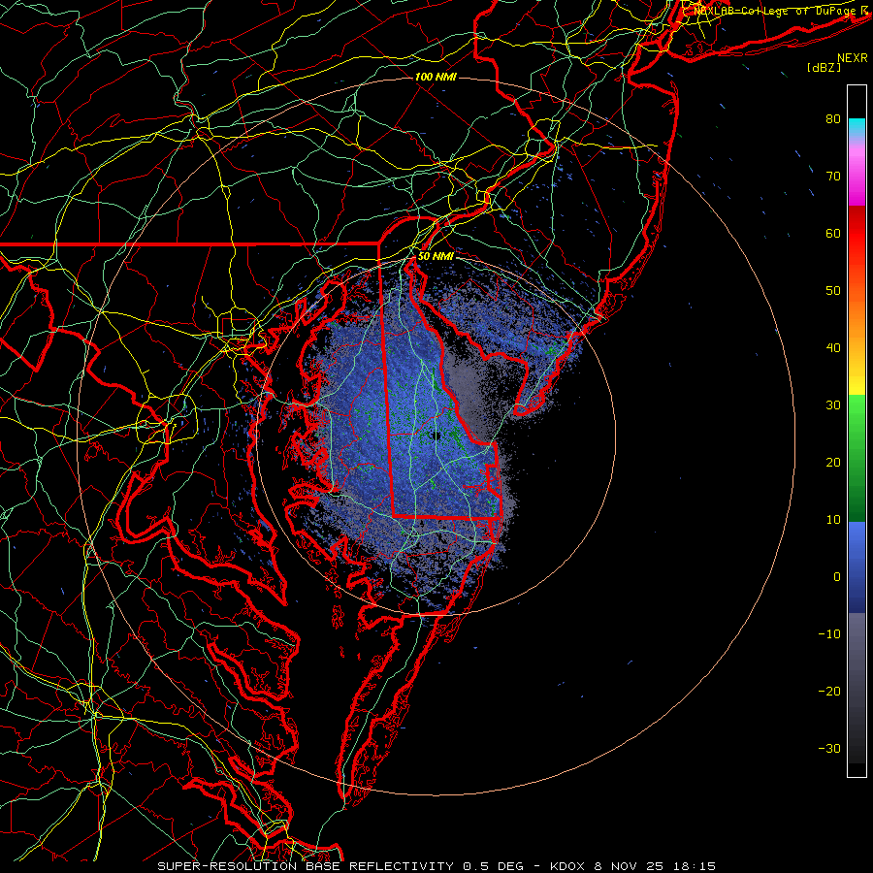Screen dimensions: 873x873
Task: Click the 100 NMI range ring label
Action: pyautogui.click(x=436, y=77)
